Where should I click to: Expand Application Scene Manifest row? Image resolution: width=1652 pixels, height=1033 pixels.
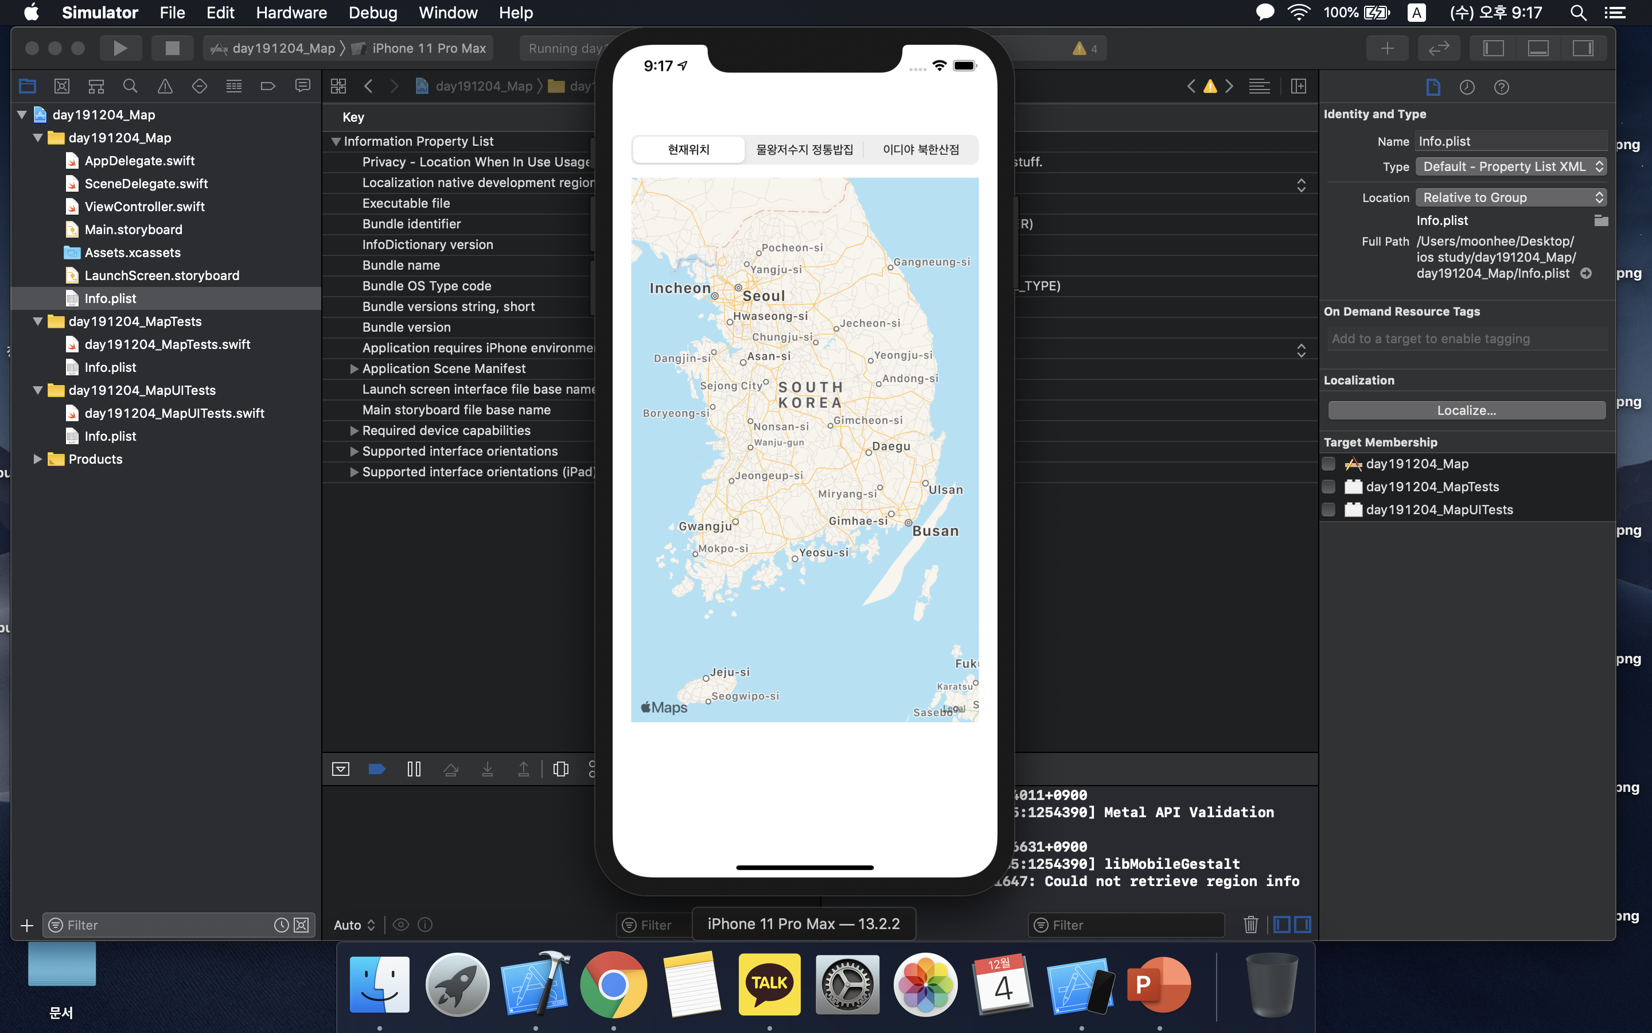[x=353, y=369]
